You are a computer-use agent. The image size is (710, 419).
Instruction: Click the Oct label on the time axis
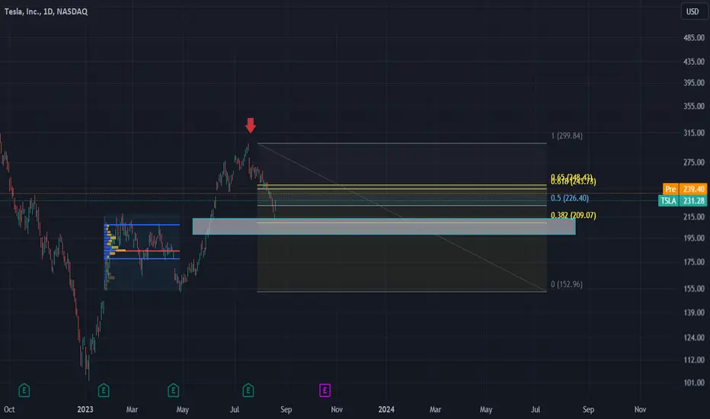tap(9, 410)
